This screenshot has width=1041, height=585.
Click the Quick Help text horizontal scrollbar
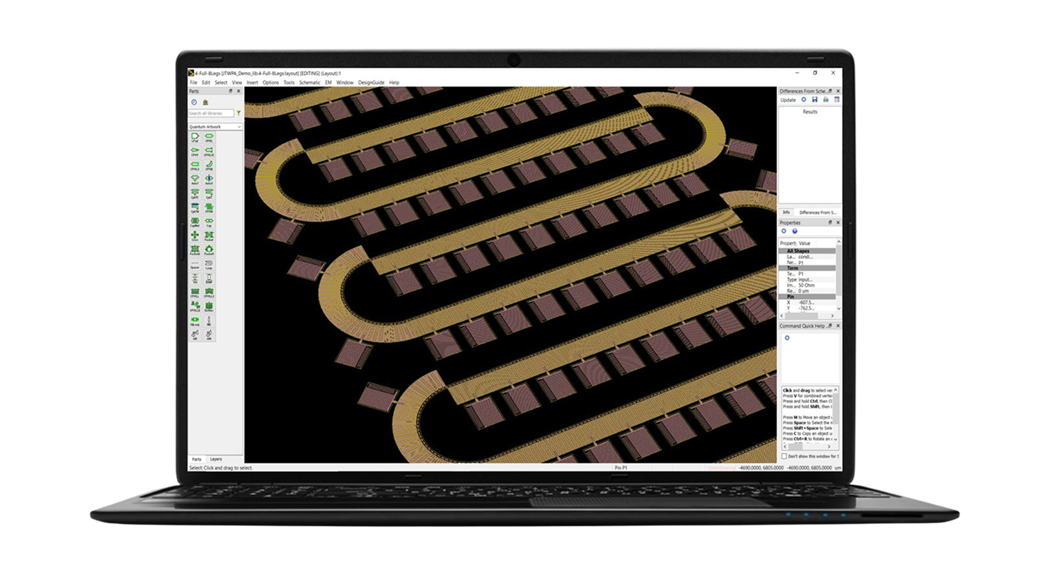(x=807, y=447)
